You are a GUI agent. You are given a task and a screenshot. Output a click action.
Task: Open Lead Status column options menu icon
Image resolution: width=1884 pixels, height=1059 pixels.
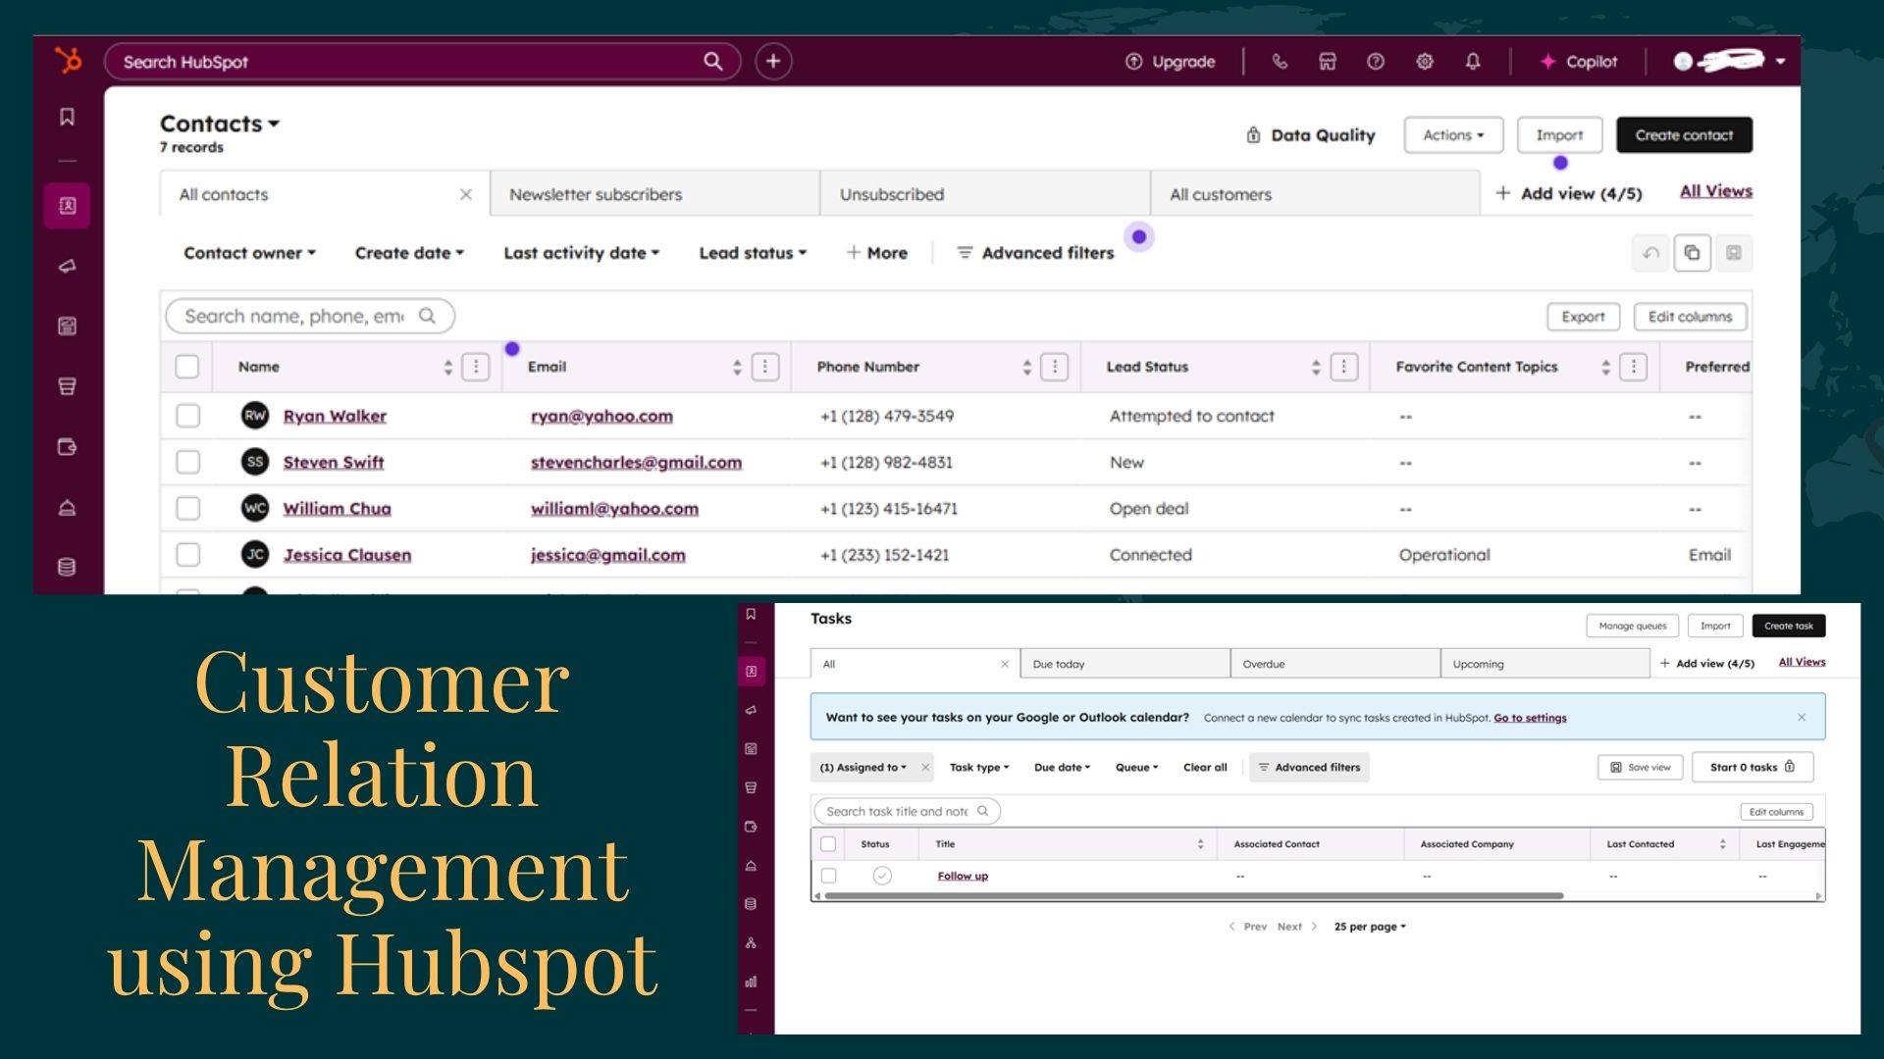click(1344, 367)
